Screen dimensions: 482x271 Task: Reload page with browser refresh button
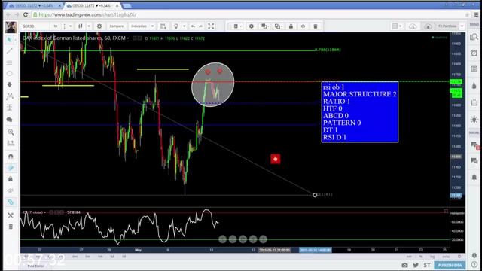(26, 14)
